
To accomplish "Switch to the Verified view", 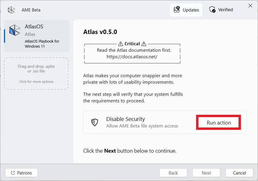I will (x=221, y=9).
